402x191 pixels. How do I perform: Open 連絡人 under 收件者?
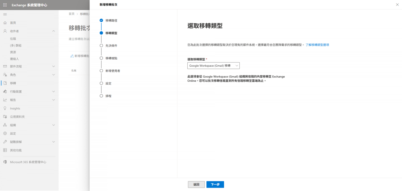[15, 59]
